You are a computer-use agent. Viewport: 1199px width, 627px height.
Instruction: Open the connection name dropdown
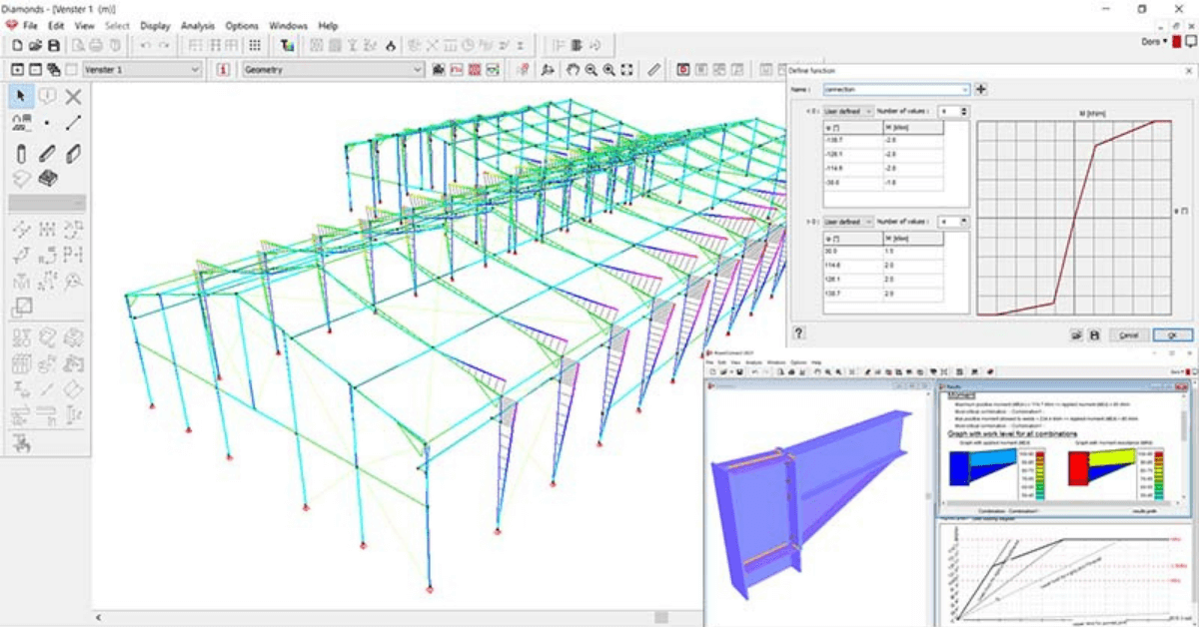point(964,90)
